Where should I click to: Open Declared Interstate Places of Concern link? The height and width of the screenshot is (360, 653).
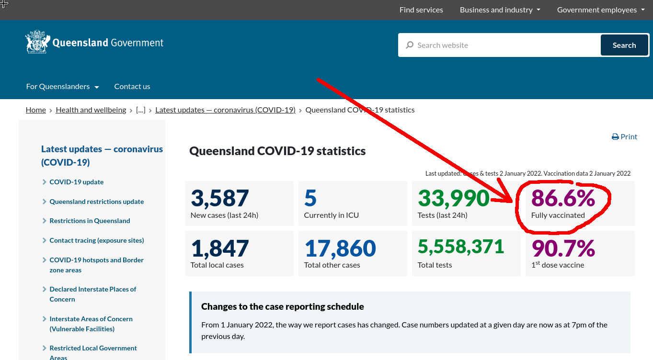[x=93, y=294]
